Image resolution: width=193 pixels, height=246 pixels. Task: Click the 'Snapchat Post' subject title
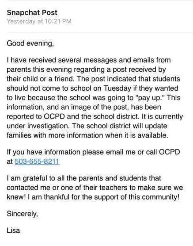[x=32, y=12]
